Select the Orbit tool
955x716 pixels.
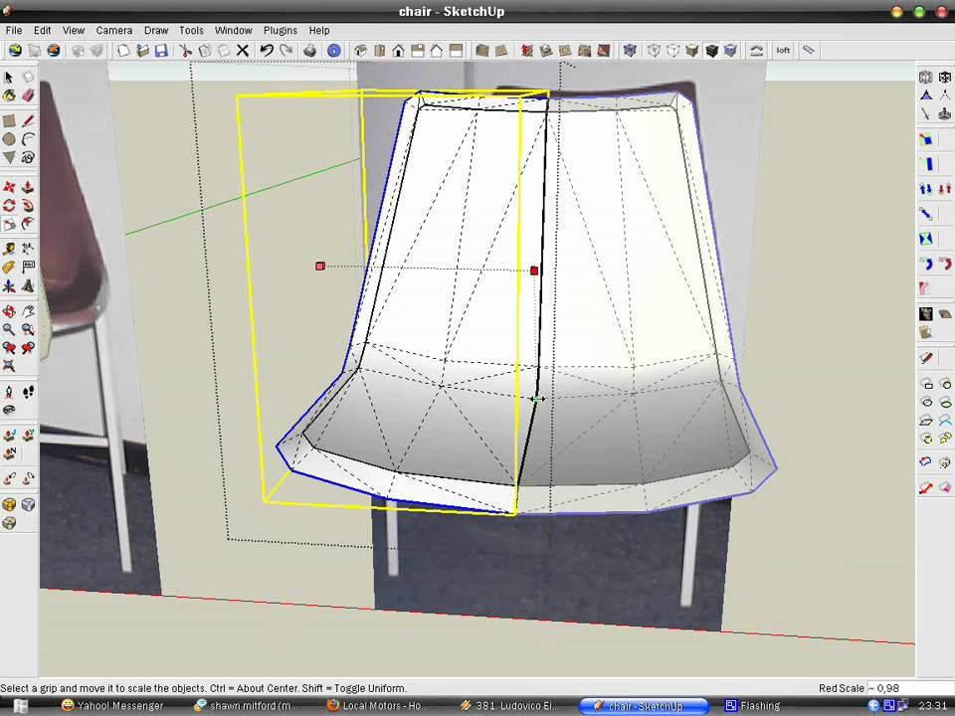9,311
